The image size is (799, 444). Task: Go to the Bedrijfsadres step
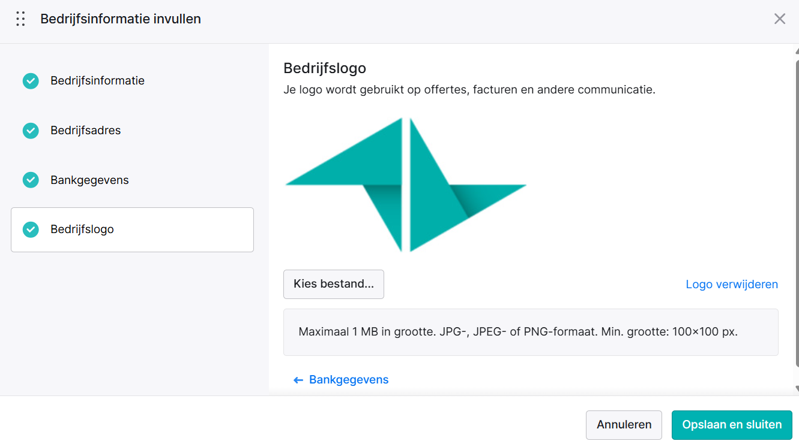[132, 131]
